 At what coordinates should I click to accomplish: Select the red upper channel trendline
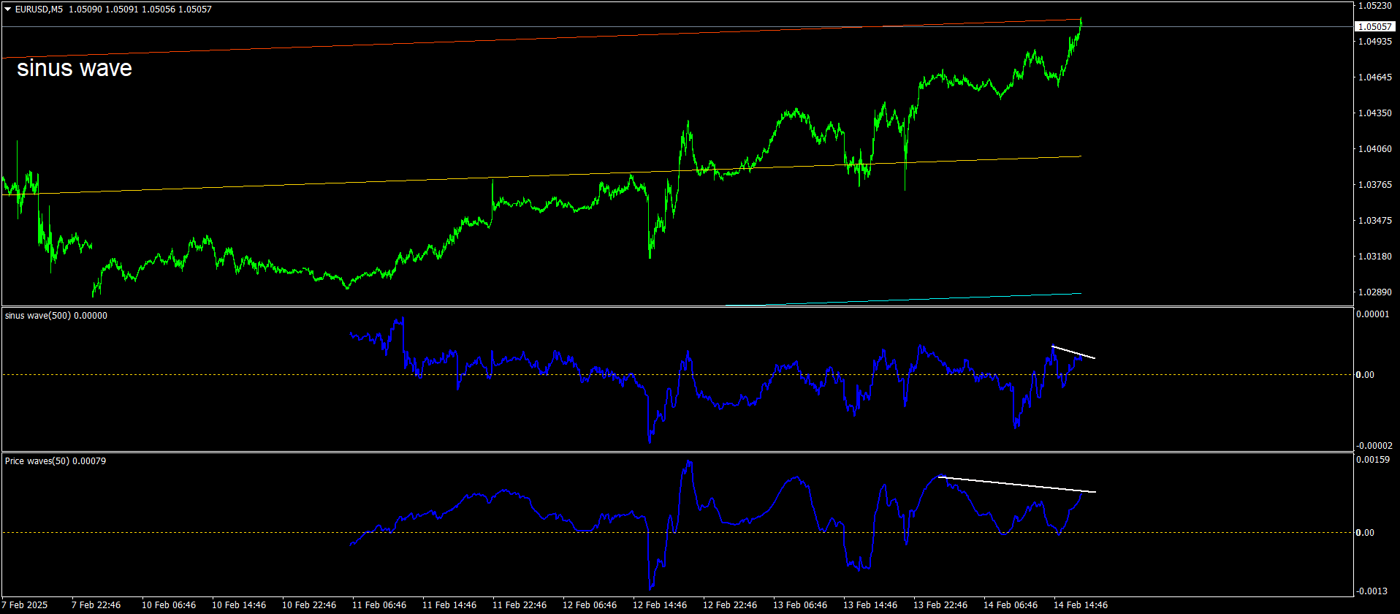coord(541,39)
